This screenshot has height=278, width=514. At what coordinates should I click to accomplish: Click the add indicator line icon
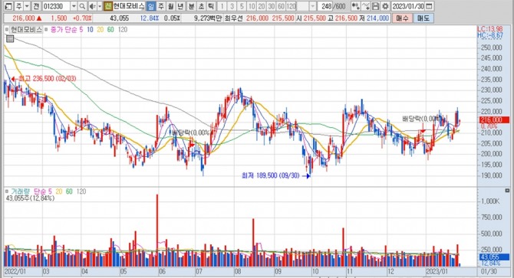point(365,6)
